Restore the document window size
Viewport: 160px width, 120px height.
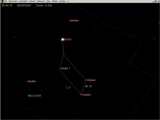pos(155,1)
